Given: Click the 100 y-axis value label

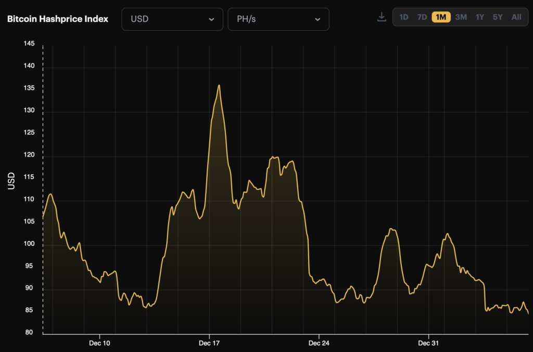Looking at the screenshot, I should (x=29, y=244).
